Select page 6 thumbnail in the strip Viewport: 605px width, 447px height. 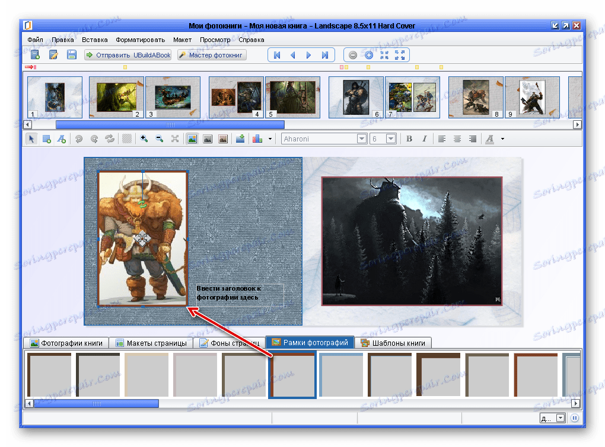click(355, 97)
